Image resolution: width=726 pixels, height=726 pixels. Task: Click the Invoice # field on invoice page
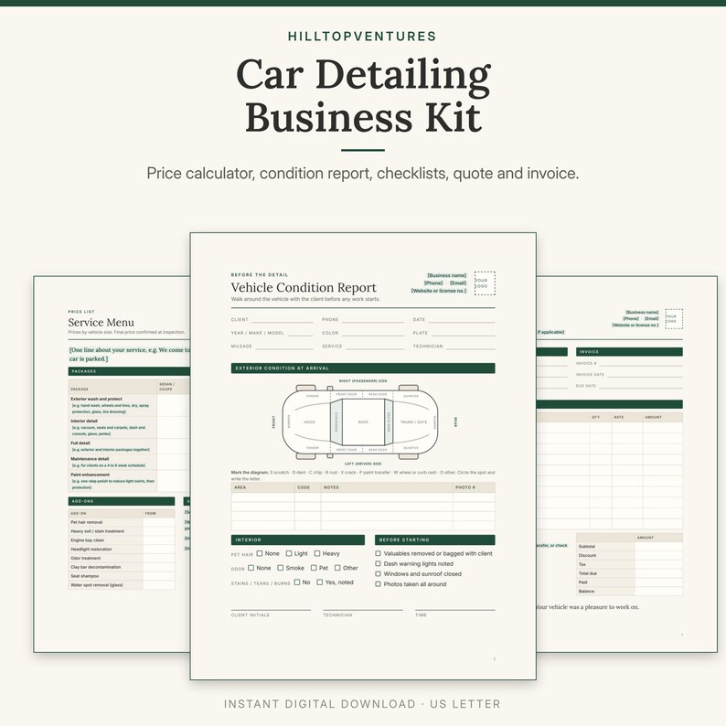(x=641, y=364)
